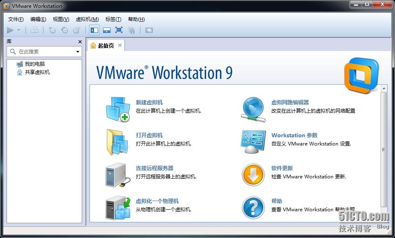This screenshot has height=238, width=395.
Task: Open the 标签(T) menu
Action: [x=113, y=19]
